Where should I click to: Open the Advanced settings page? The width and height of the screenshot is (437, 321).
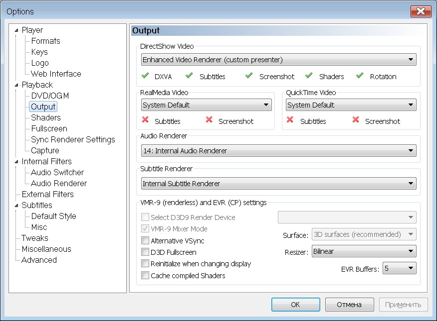point(39,260)
